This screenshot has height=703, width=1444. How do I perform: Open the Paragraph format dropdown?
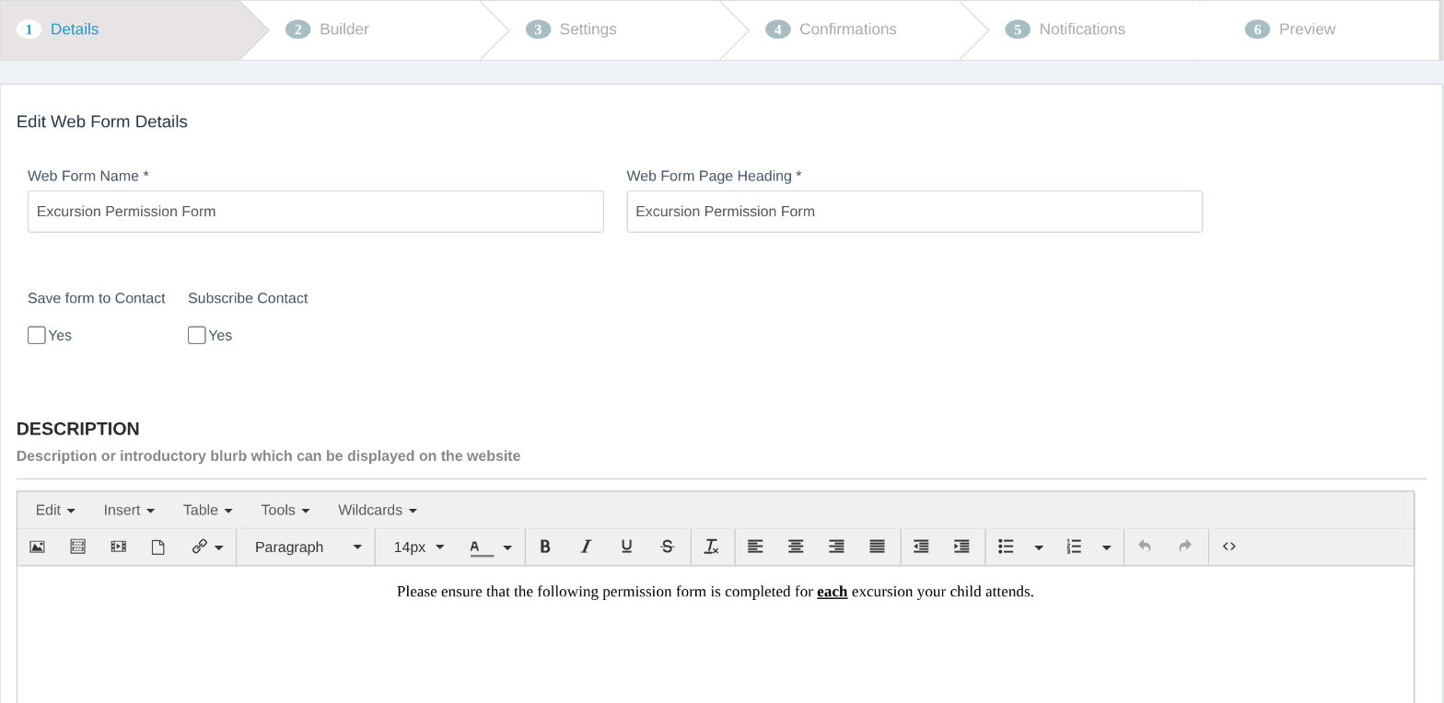coord(306,547)
